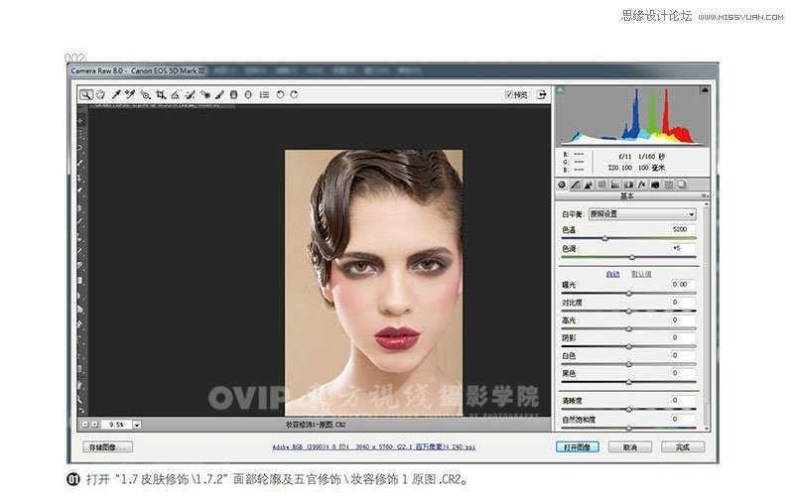Click the 对比度 value field
The width and height of the screenshot is (794, 500).
pyautogui.click(x=682, y=303)
